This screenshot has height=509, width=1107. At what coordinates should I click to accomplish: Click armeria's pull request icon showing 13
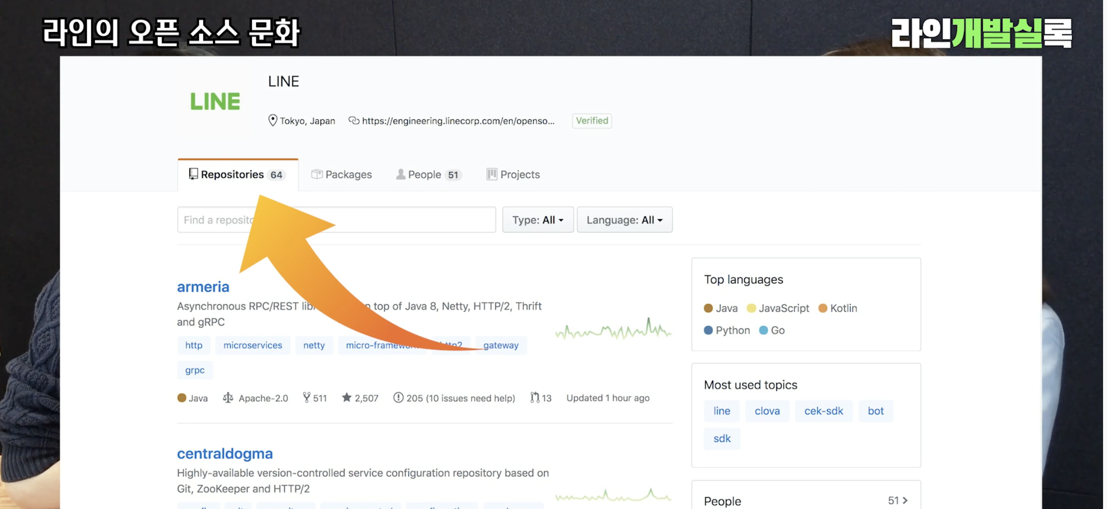point(535,397)
